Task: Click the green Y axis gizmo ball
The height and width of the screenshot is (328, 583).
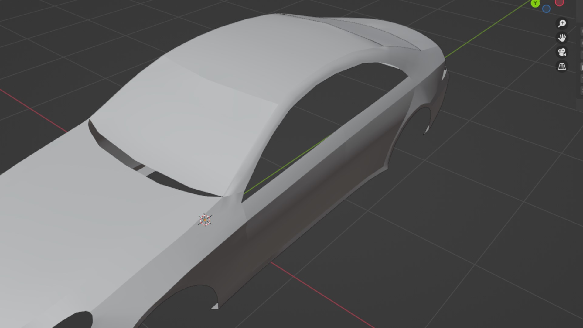Action: (535, 3)
